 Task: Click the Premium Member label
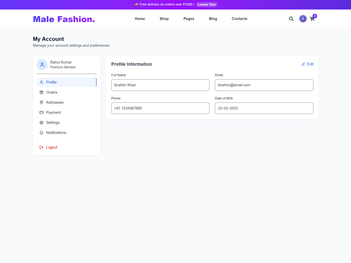tap(63, 67)
